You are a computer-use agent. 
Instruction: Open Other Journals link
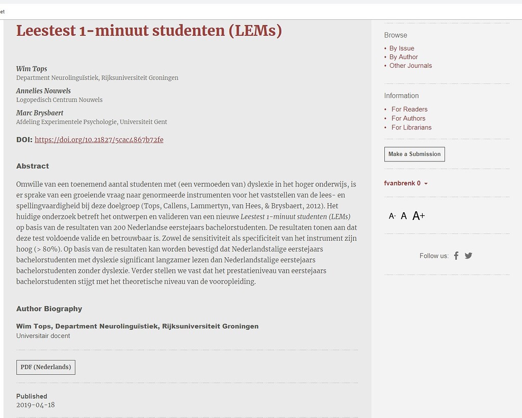click(410, 66)
